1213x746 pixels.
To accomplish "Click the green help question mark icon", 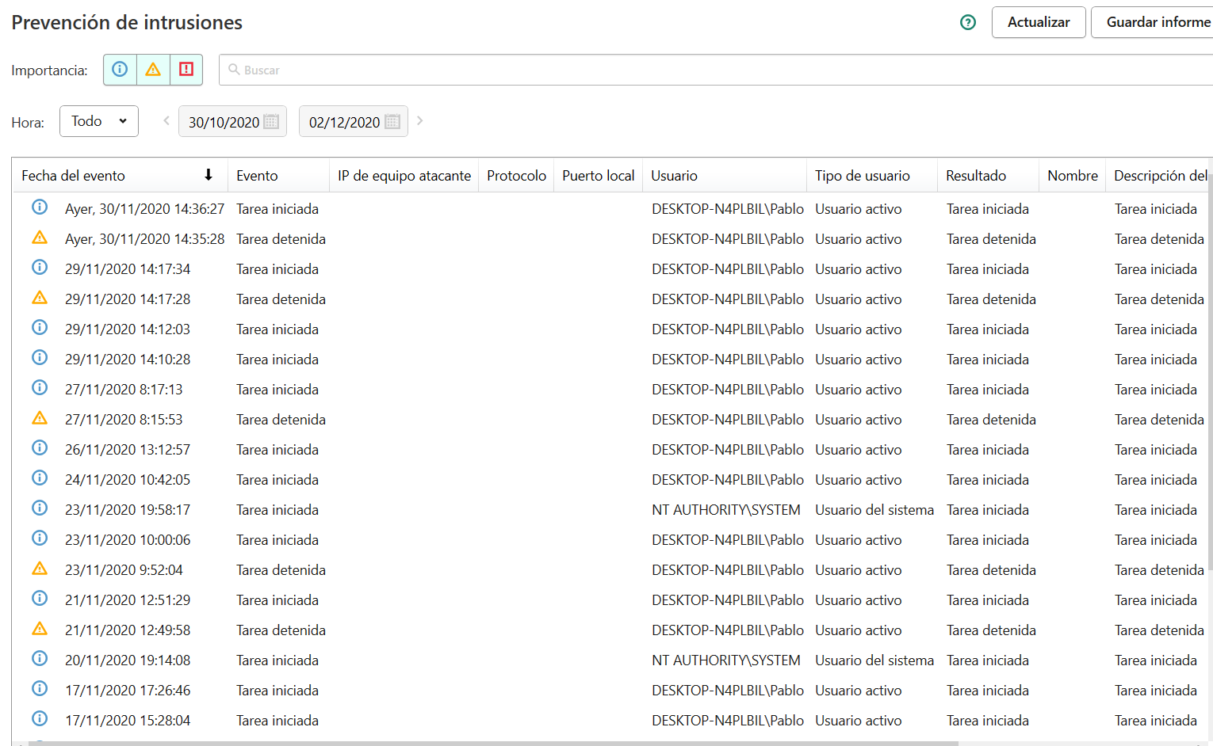I will pos(967,22).
